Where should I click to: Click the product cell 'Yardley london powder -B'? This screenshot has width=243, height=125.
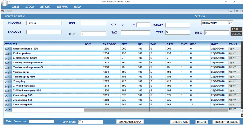pos(48,63)
